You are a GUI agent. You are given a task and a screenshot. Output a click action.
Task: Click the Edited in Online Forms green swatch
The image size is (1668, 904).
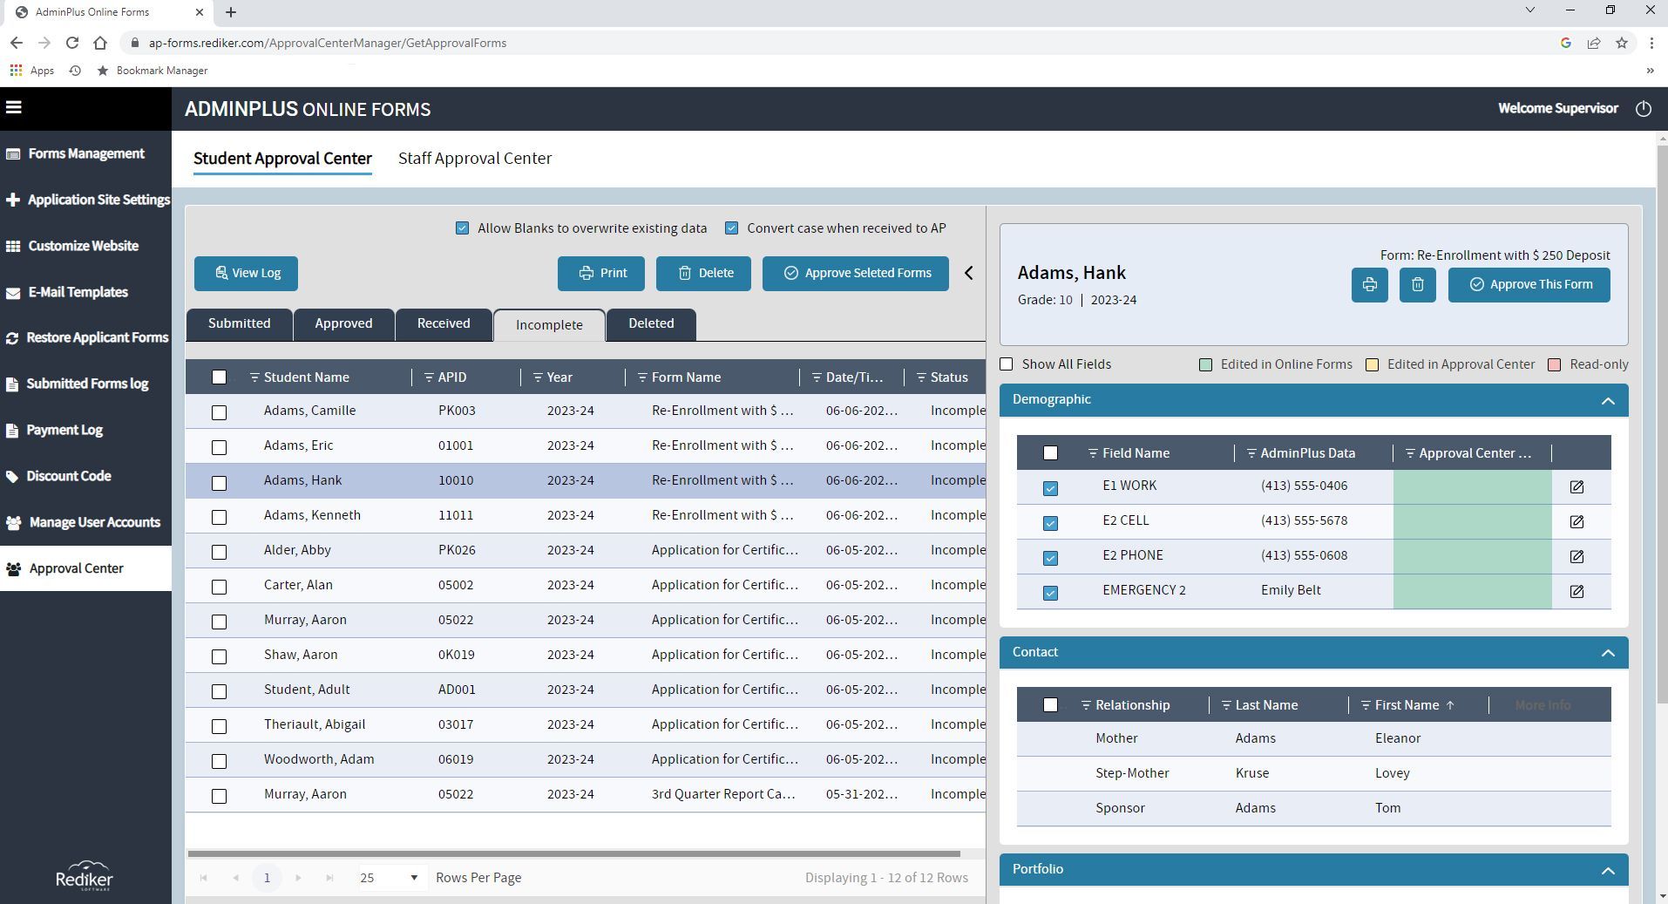tap(1206, 364)
